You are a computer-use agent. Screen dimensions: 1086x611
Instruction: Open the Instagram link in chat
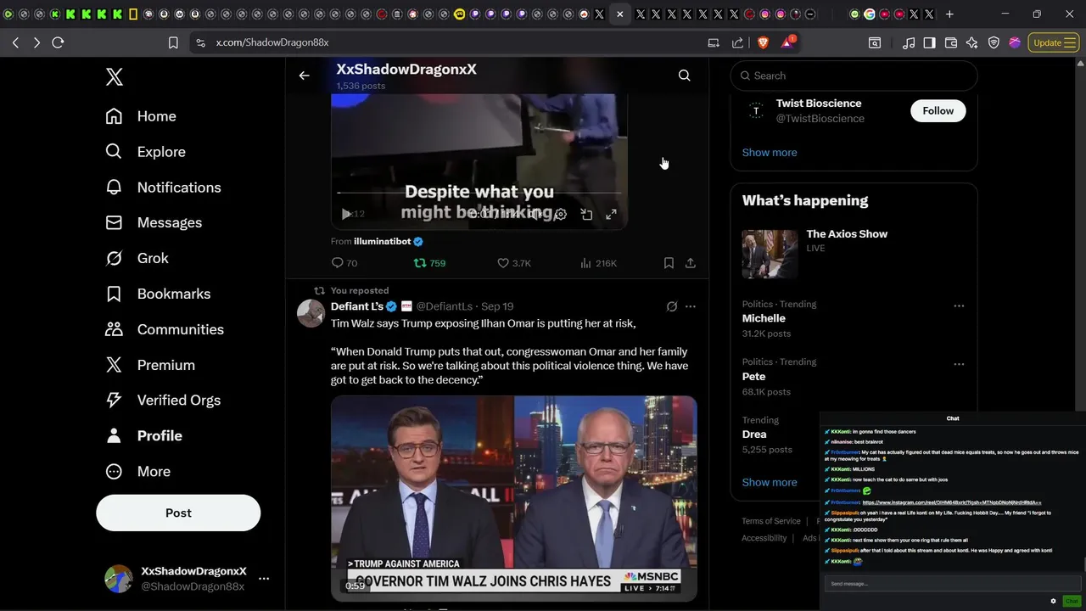(951, 502)
